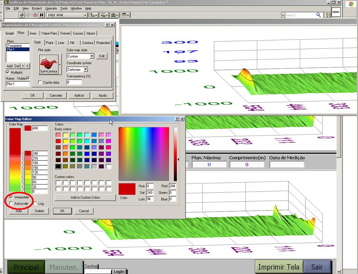Select [Template] in the Plots list

tap(18, 46)
